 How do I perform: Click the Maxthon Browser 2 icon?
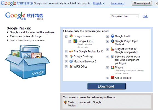71,61
